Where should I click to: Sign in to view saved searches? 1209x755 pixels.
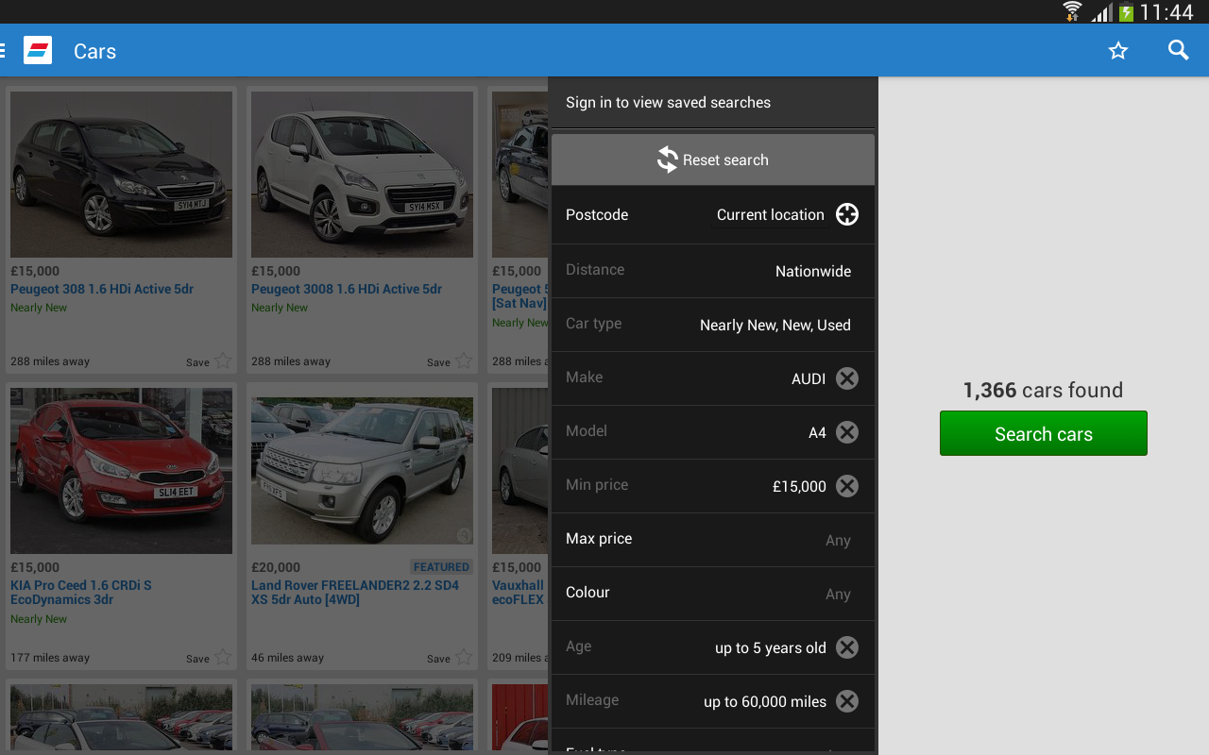click(x=713, y=102)
